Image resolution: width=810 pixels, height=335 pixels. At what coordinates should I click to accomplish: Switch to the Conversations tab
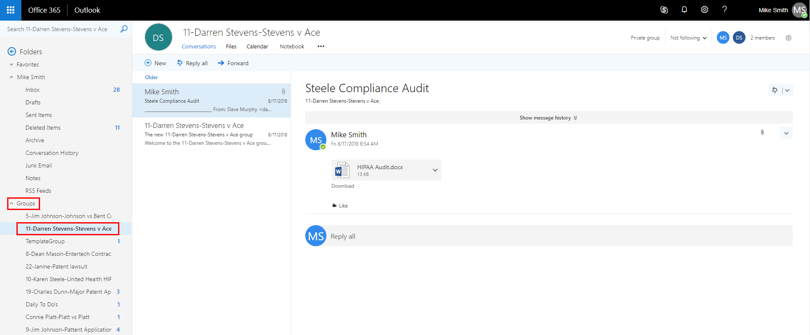199,47
